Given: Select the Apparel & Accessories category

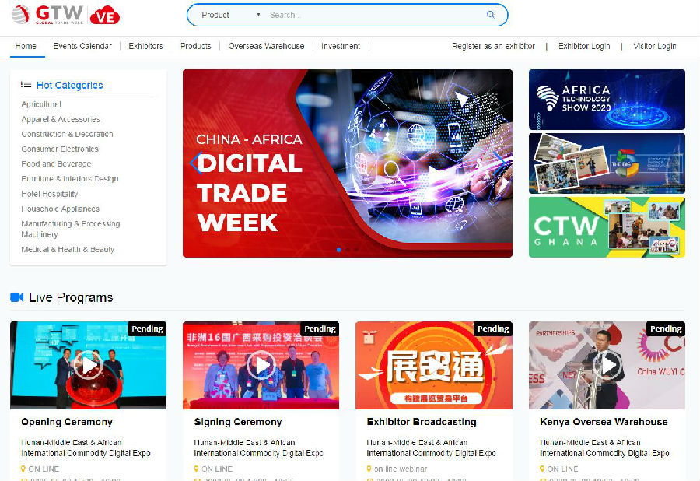Looking at the screenshot, I should [61, 119].
